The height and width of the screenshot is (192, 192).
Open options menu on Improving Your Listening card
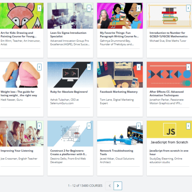(39, 126)
